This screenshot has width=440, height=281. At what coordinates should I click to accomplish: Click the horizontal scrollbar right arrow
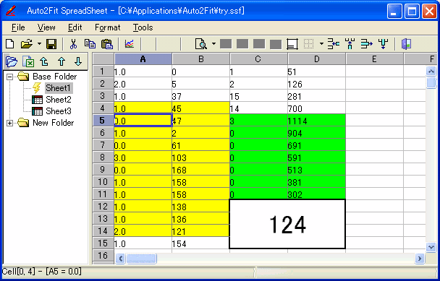click(420, 259)
